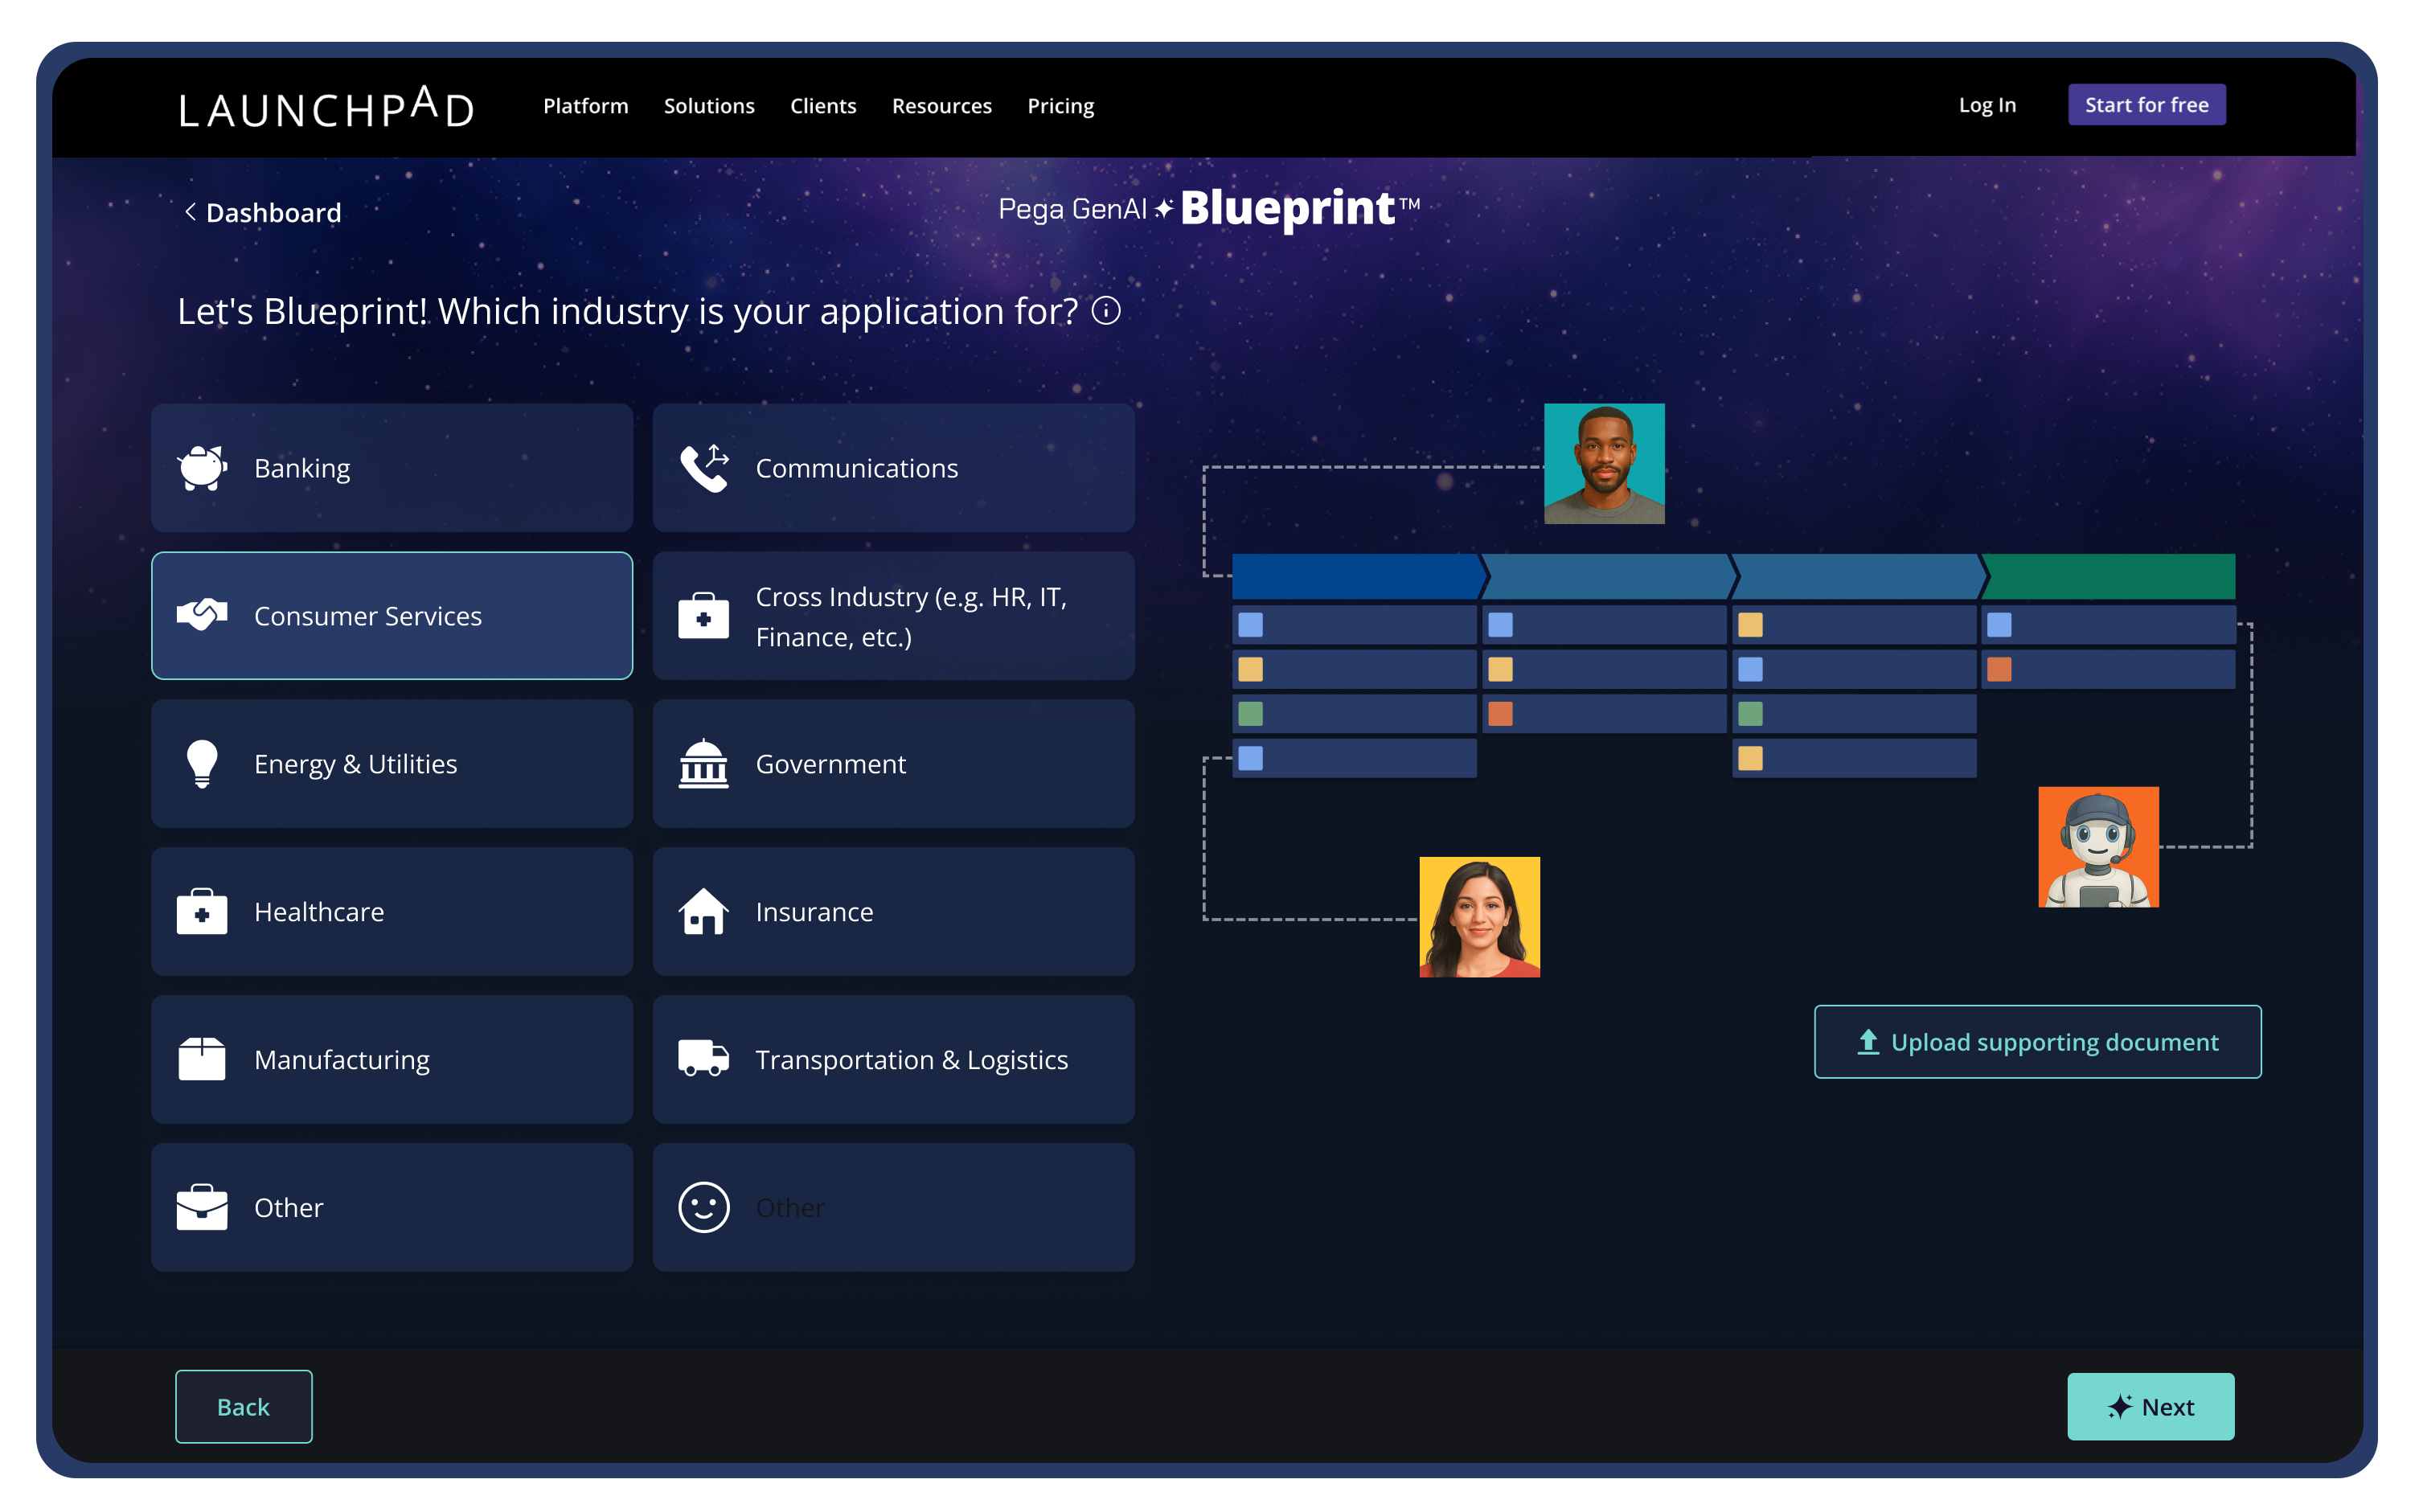The height and width of the screenshot is (1512, 2419).
Task: Click the upload arrow icon for supporting documents
Action: tap(1868, 1041)
